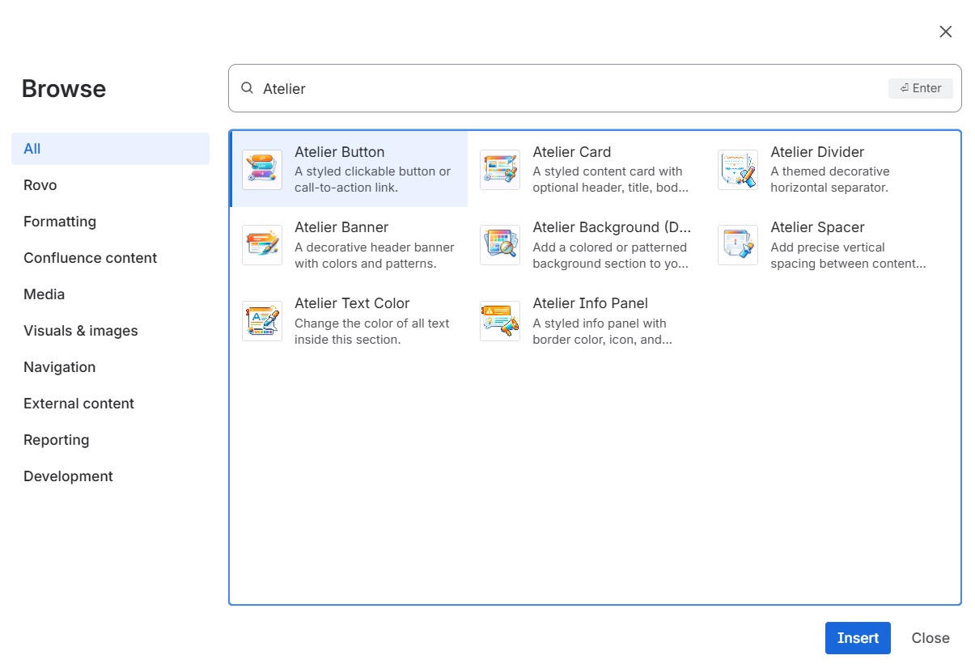Select the Atelier Card icon
975x668 pixels.
500,170
